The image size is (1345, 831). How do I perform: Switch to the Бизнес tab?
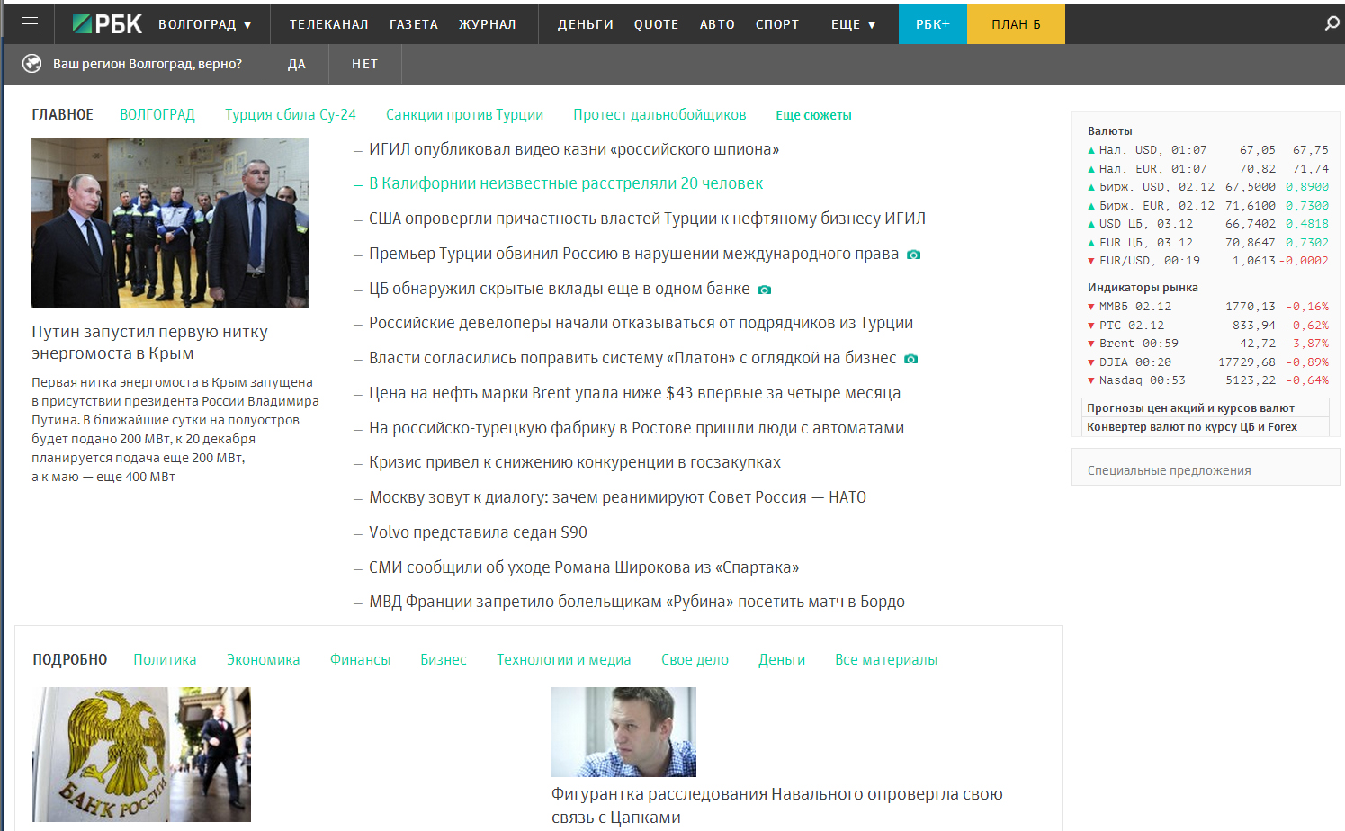pyautogui.click(x=444, y=660)
